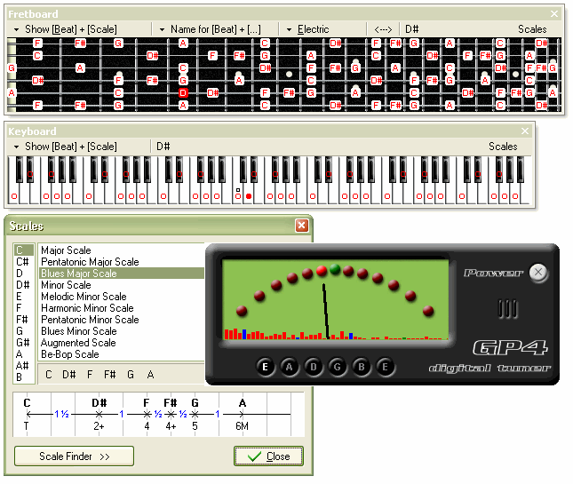
Task: Click F# in the scale interval diagram
Action: click(171, 403)
